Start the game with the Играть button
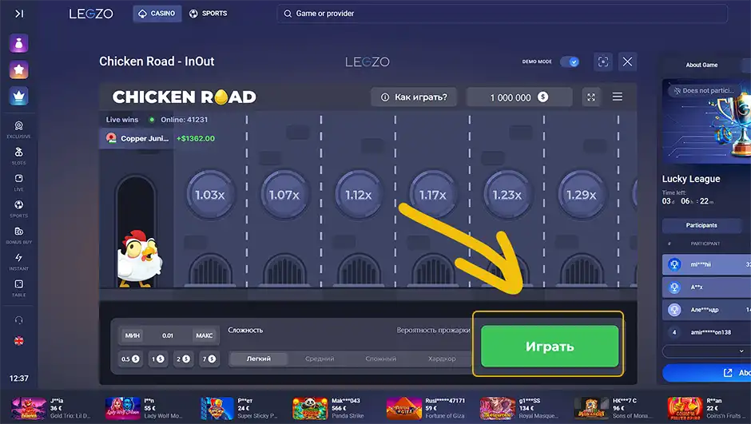Viewport: 751px width, 424px height. tap(550, 347)
